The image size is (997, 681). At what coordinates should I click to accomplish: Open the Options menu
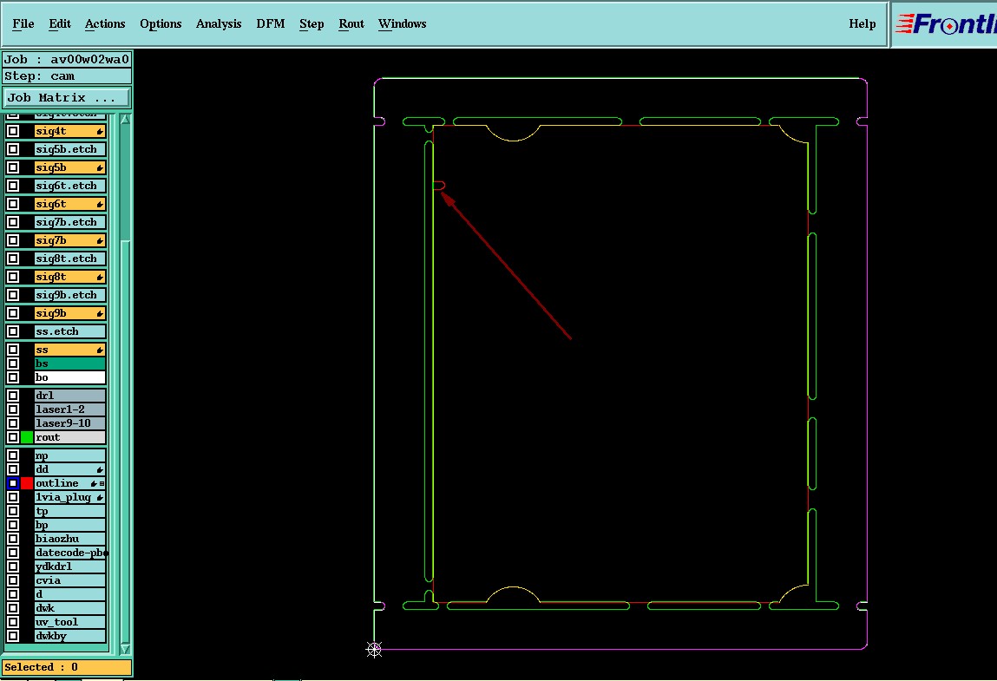[161, 24]
